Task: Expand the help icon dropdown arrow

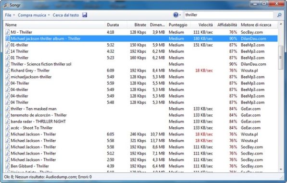Action: click(x=180, y=15)
